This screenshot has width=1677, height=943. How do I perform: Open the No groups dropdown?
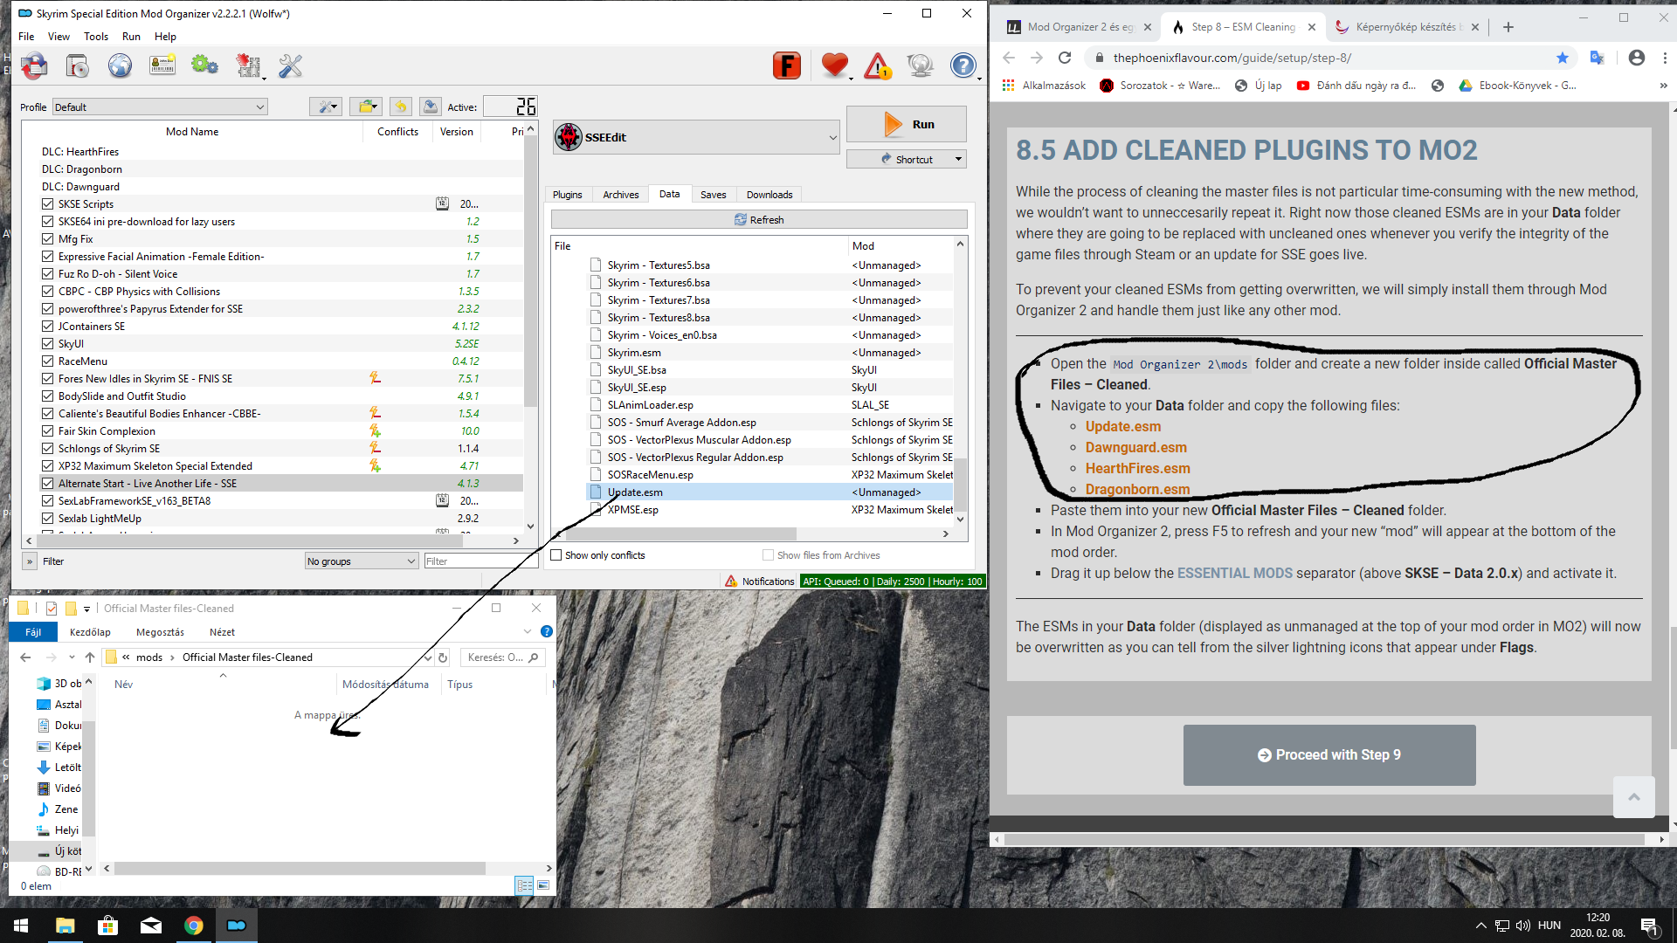(362, 561)
